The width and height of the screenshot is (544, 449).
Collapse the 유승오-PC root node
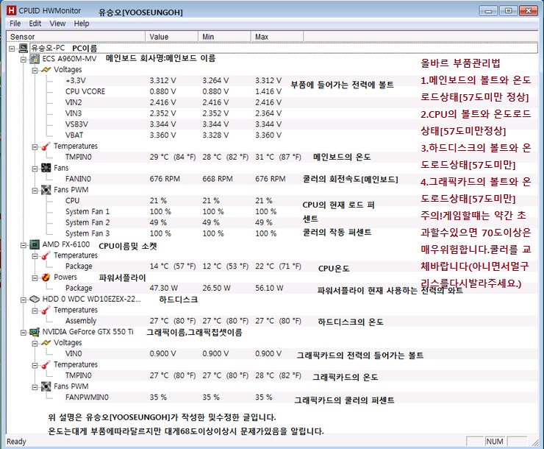click(x=12, y=49)
